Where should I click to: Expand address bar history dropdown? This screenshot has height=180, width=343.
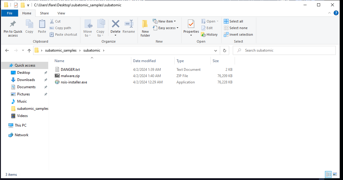(x=216, y=51)
